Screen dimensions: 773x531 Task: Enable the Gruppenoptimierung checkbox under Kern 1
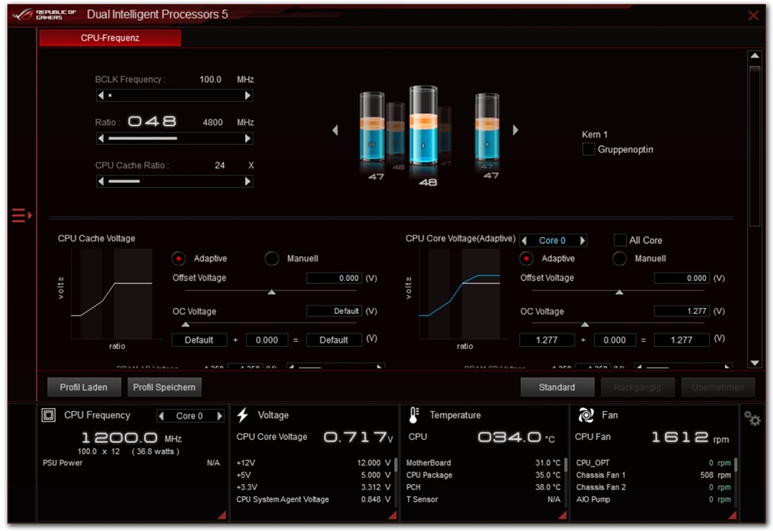[x=588, y=149]
